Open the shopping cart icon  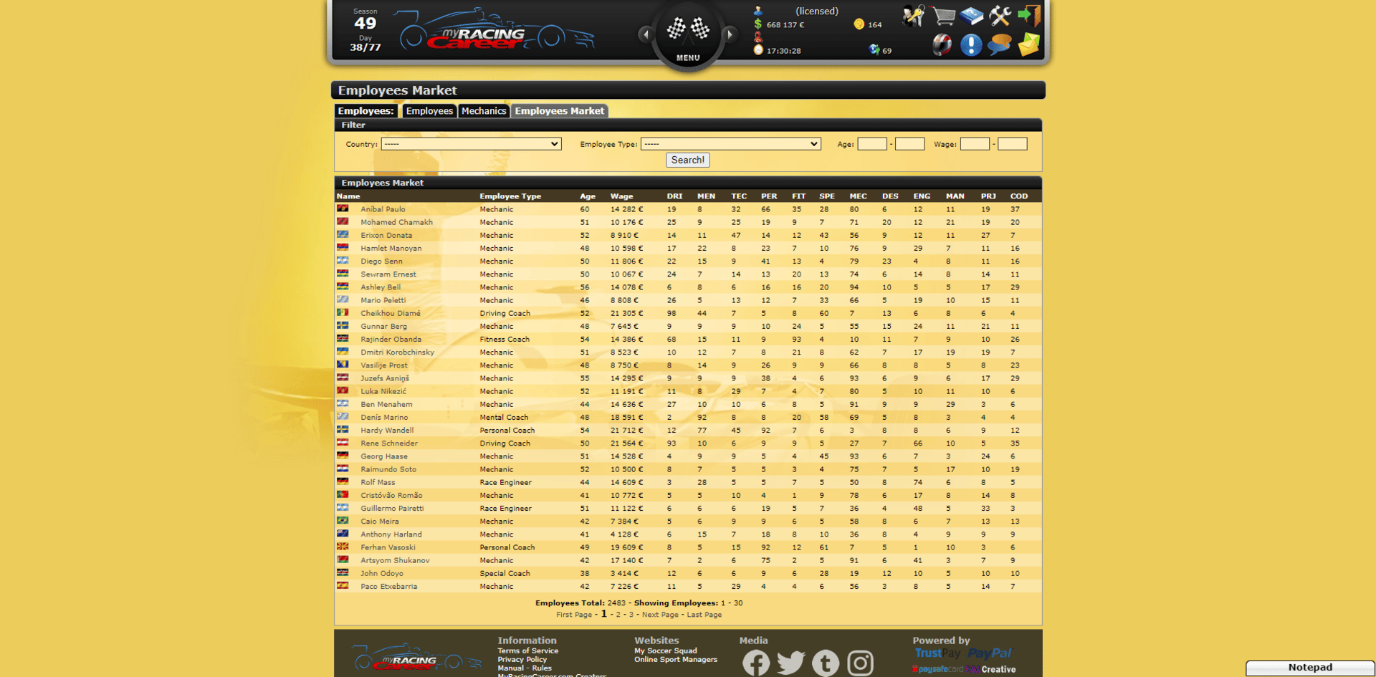click(x=943, y=16)
